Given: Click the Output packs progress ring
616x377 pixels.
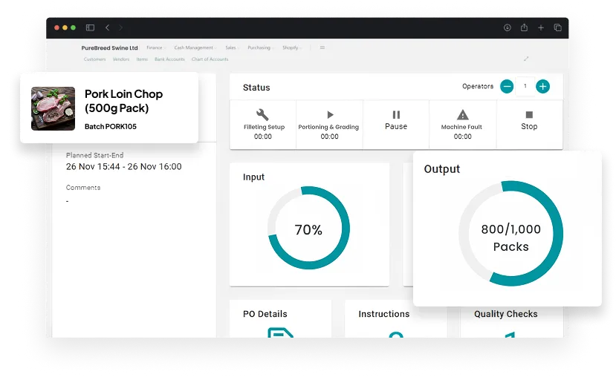Looking at the screenshot, I should click(x=510, y=233).
